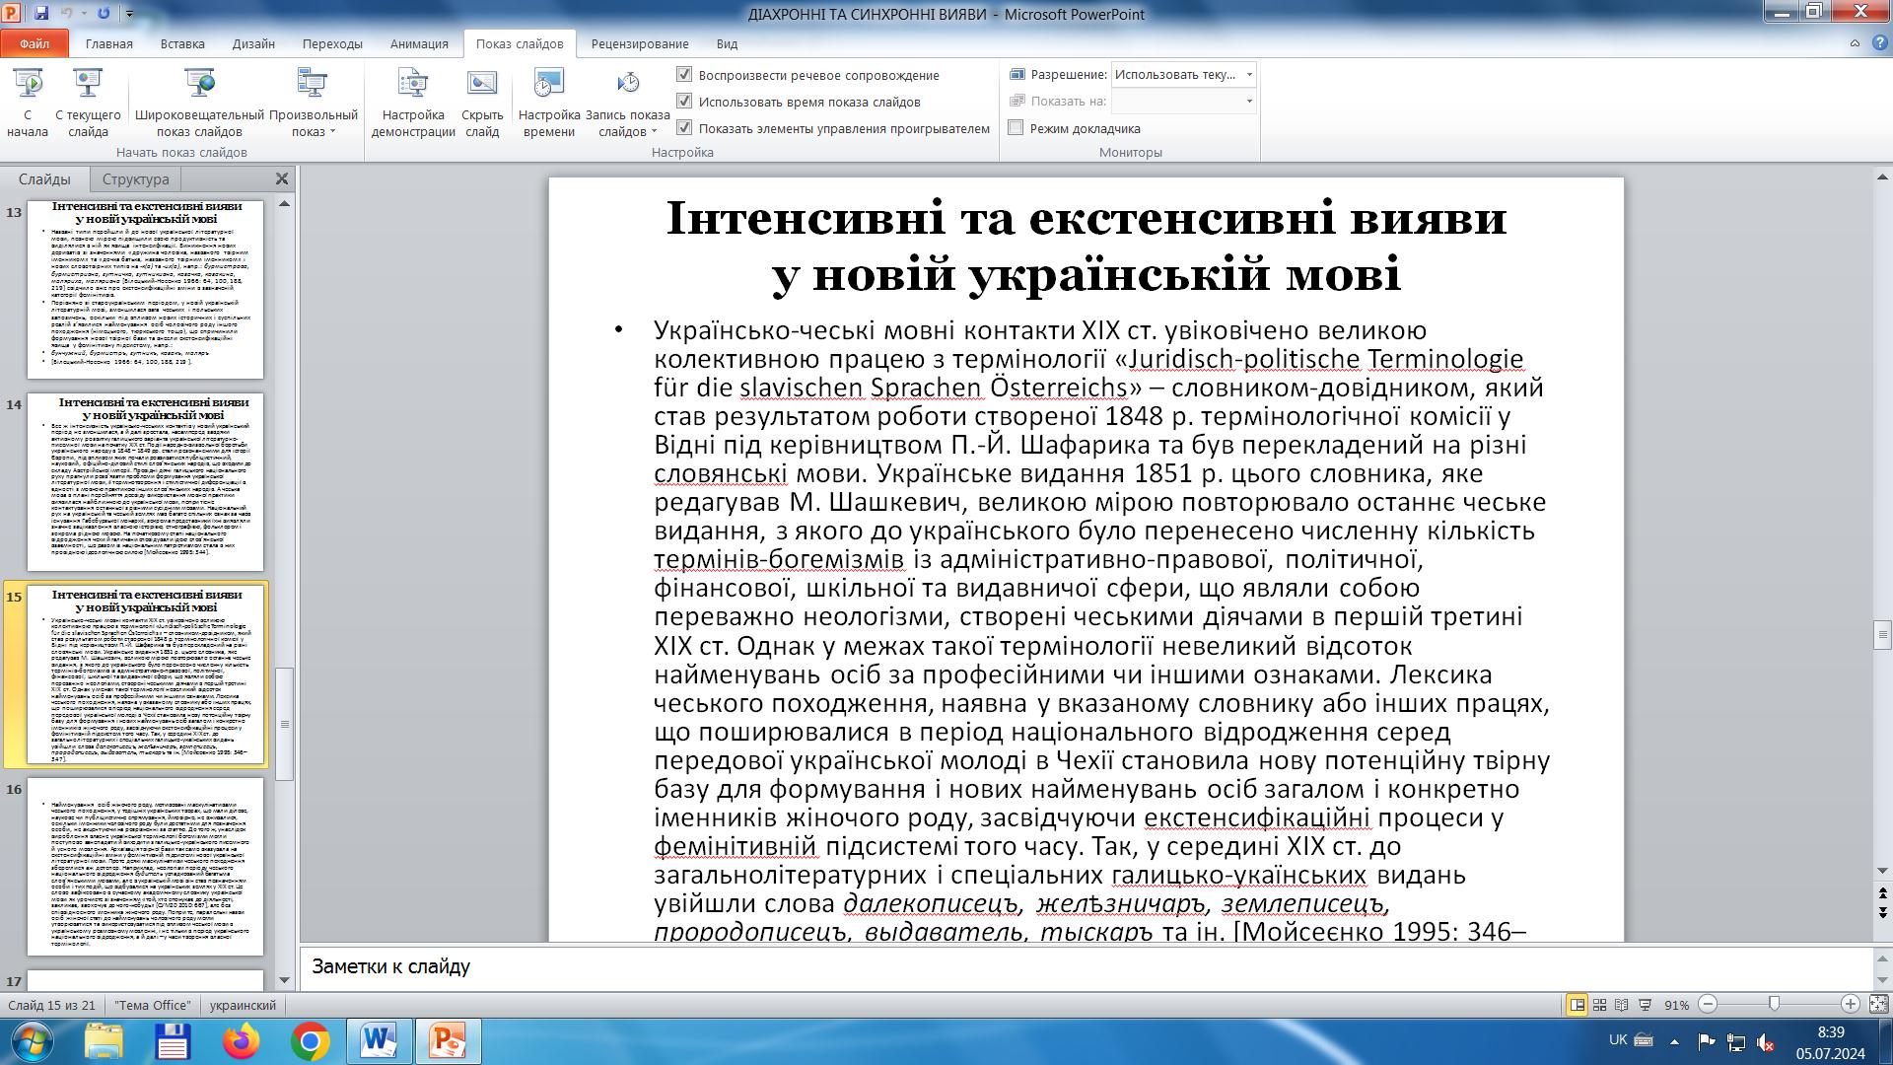
Task: Open the Файл menu button
Action: 35,43
